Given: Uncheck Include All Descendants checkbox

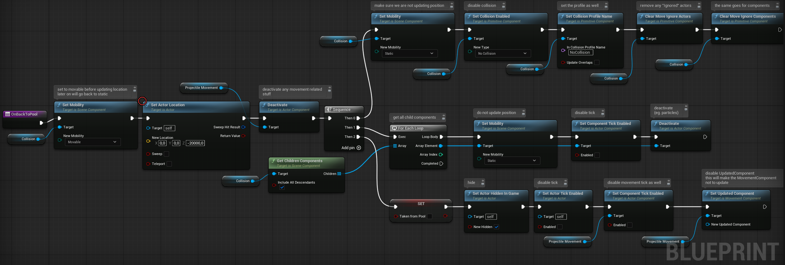Looking at the screenshot, I should click(x=282, y=188).
